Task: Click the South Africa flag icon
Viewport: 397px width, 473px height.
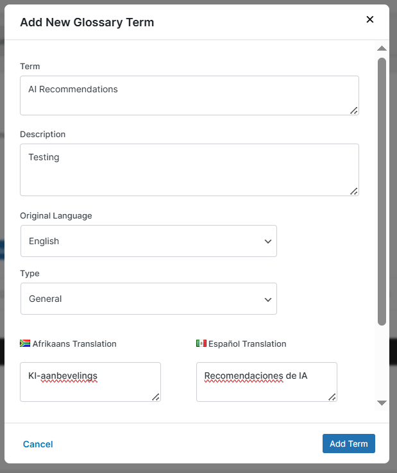Action: tap(25, 344)
